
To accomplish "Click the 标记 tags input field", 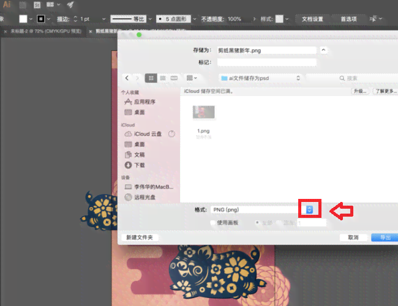I will coord(267,62).
